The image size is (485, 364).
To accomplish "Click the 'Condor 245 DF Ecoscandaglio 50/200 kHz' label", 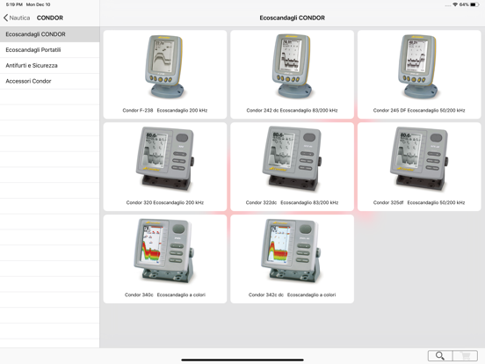I will tap(419, 110).
